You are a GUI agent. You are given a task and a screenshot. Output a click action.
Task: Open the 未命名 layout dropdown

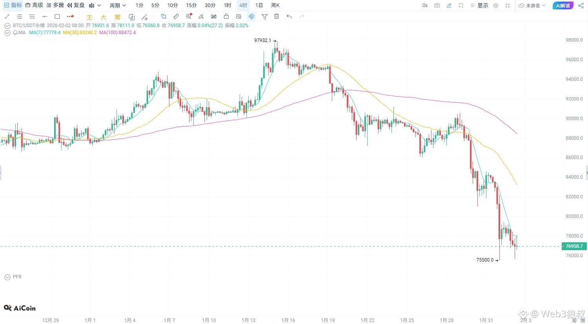click(x=532, y=5)
